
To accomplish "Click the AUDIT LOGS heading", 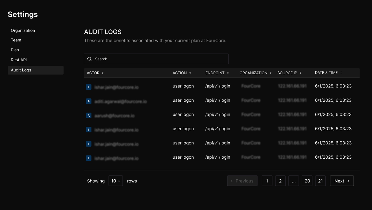I will point(103,32).
